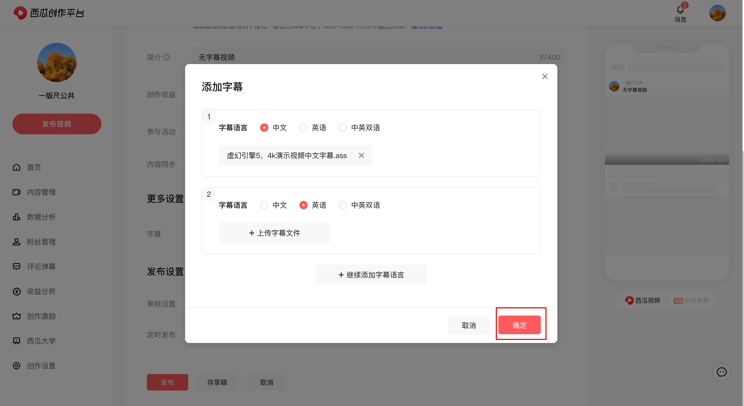Select 中英双语 for the second subtitle
Screen dimensions: 744x406
(343, 205)
